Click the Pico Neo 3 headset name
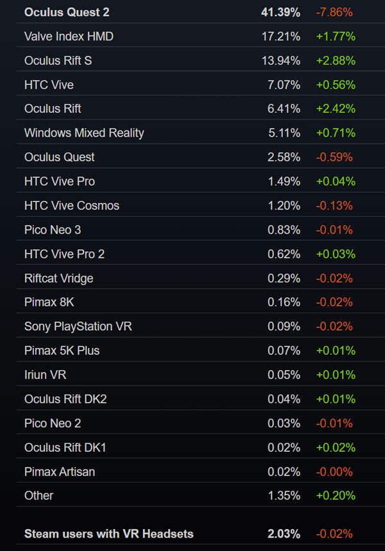This screenshot has height=551, width=385. [53, 230]
